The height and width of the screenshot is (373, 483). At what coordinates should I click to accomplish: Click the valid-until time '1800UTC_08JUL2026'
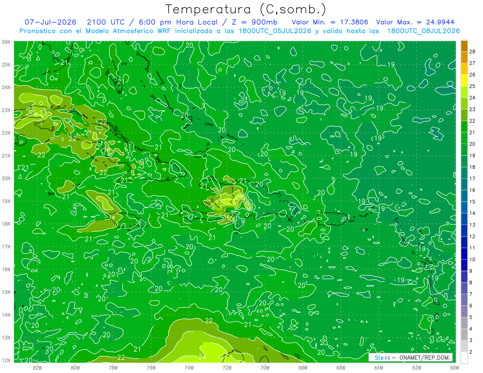pyautogui.click(x=423, y=31)
